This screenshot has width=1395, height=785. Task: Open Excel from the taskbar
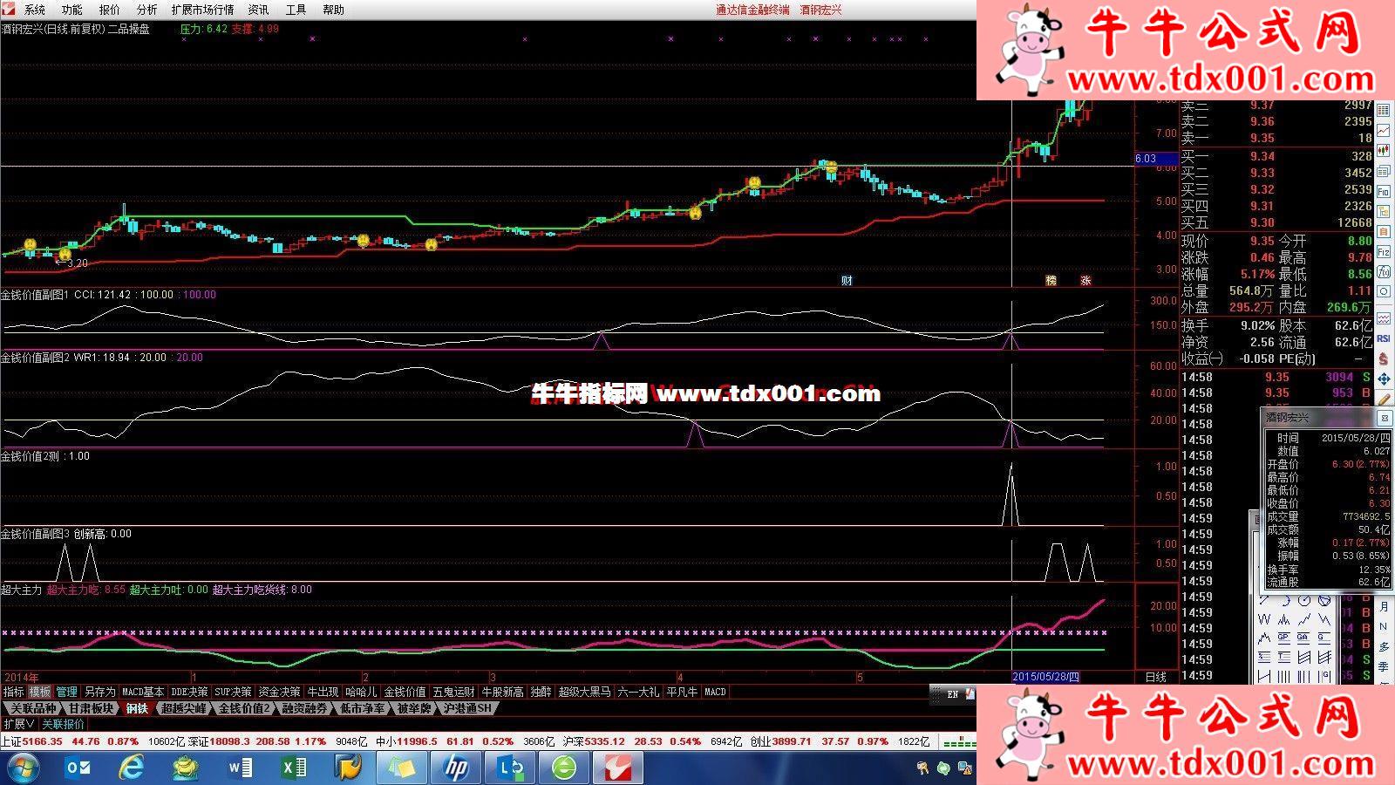click(x=295, y=768)
